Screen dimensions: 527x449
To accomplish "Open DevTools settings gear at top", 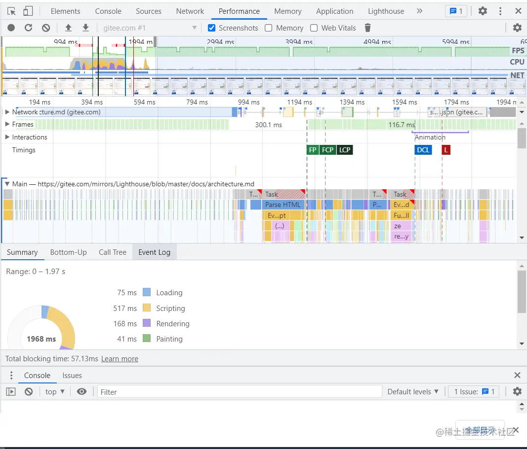I will (483, 11).
